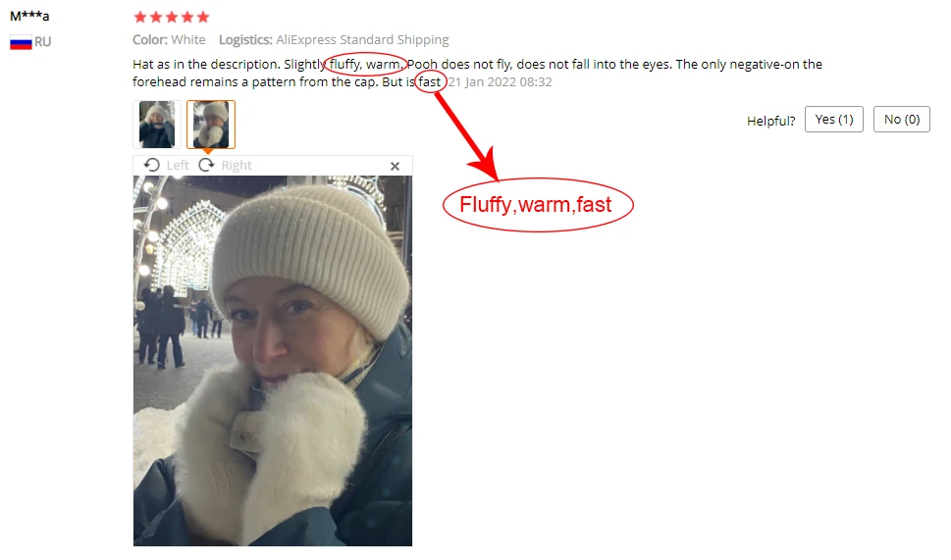Click the Left rotate label

178,166
